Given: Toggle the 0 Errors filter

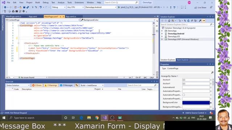Looking at the screenshot, I should pos(37,85).
